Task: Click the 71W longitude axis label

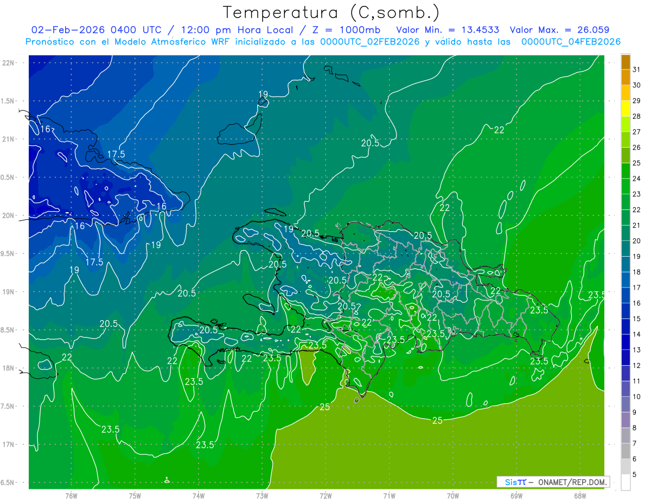Action: [x=389, y=495]
